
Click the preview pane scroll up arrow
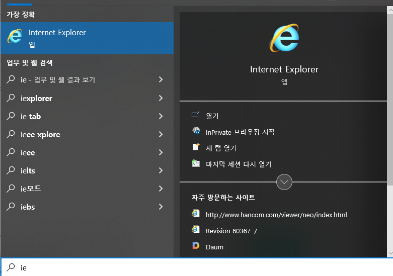(x=390, y=10)
